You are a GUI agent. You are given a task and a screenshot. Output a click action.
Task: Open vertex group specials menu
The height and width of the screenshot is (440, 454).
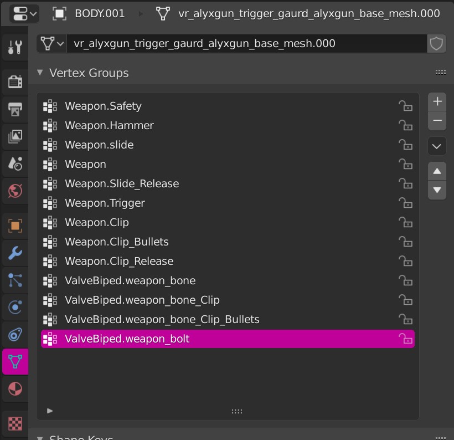437,146
